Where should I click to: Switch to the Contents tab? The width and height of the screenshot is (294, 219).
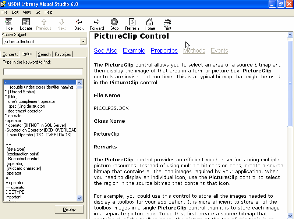pyautogui.click(x=10, y=54)
